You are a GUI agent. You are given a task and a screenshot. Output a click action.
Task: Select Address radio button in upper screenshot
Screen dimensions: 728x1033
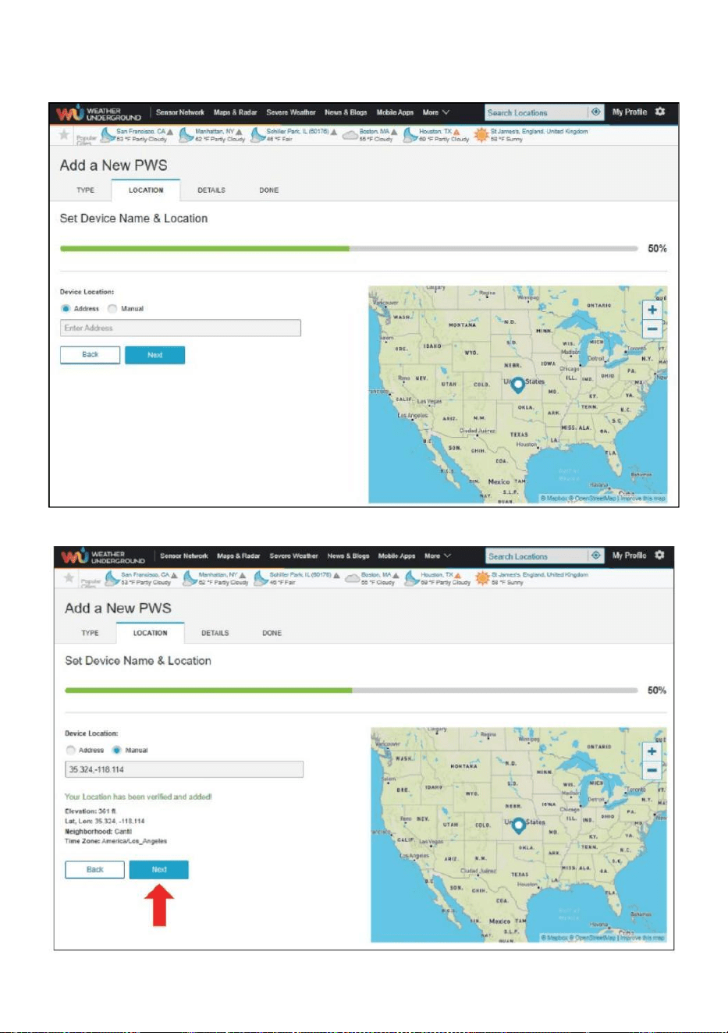tap(66, 309)
